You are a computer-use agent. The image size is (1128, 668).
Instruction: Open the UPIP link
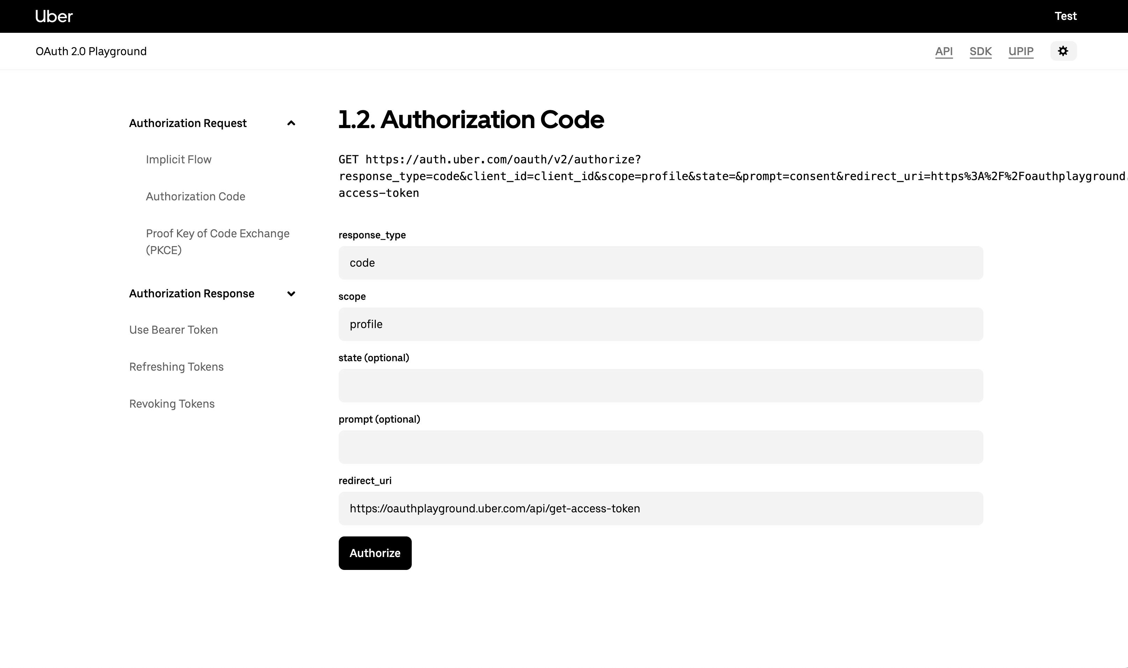point(1021,51)
